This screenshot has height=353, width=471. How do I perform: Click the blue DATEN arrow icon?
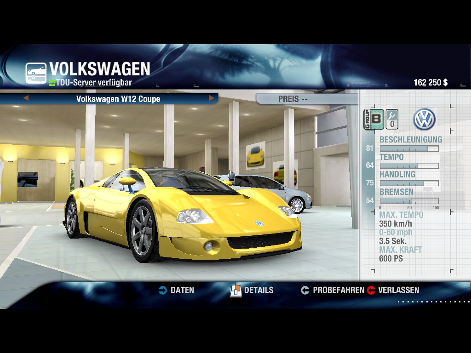coord(162,290)
